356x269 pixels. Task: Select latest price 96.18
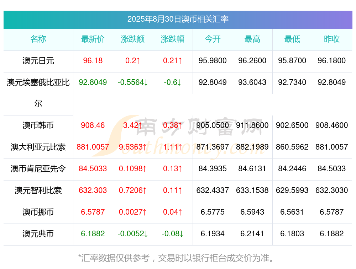[93, 60]
